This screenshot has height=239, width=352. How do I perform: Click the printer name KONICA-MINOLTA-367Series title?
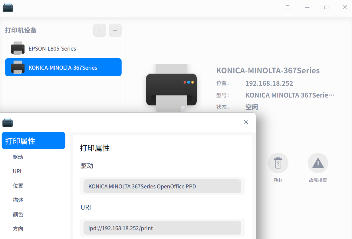pyautogui.click(x=268, y=71)
